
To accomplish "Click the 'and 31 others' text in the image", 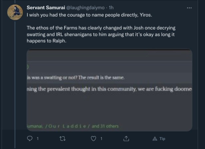I will coord(105,126).
